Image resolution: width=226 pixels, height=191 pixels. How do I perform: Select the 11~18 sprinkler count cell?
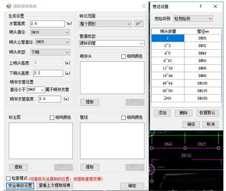point(168,68)
